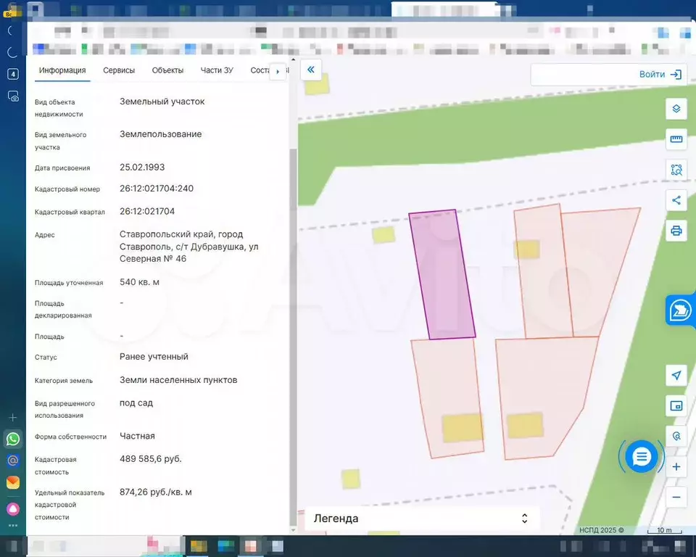Share the current map view
696x557 pixels.
[676, 200]
